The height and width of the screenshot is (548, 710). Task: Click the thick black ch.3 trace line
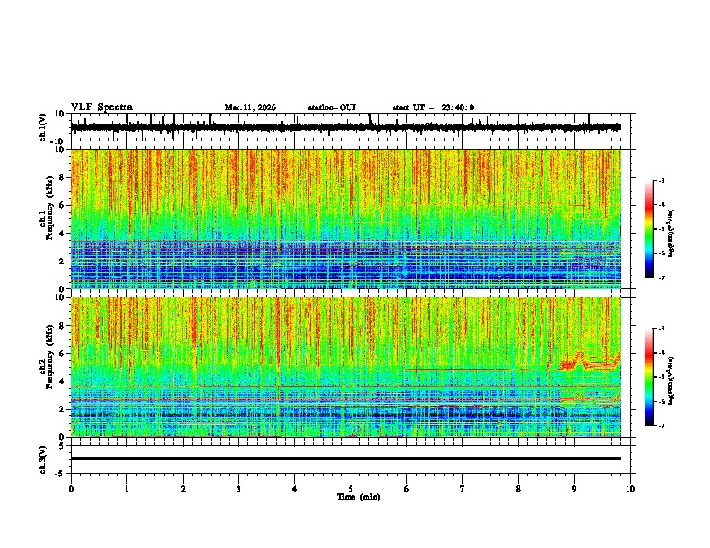[x=345, y=458]
